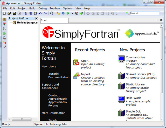Click the Start page scroll down arrow
166x128 pixels.
[x=162, y=119]
